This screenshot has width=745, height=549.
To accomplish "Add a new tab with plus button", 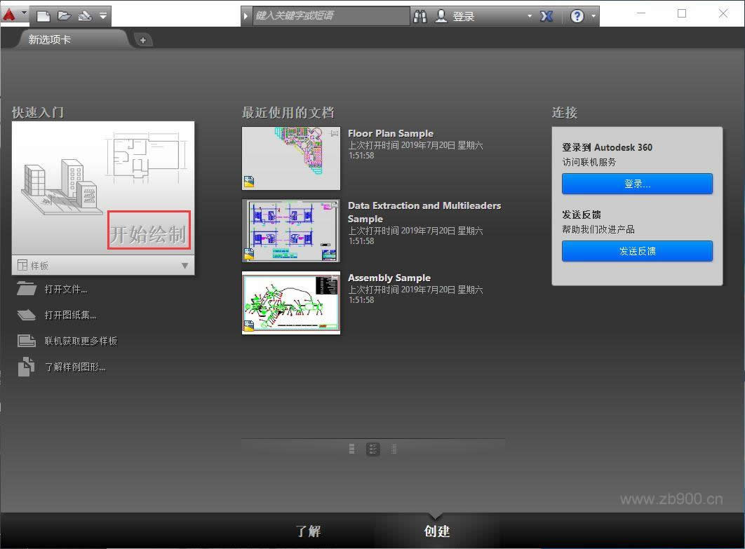I will tap(142, 40).
